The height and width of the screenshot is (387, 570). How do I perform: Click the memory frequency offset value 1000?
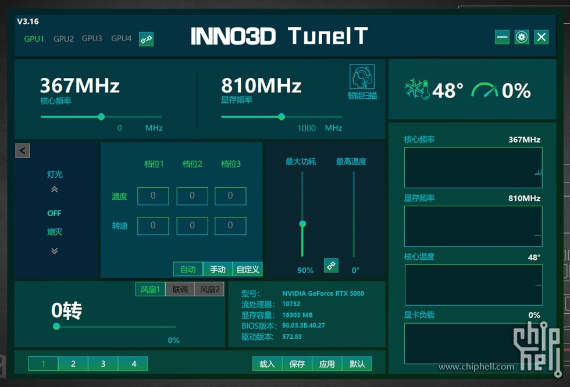tap(307, 128)
